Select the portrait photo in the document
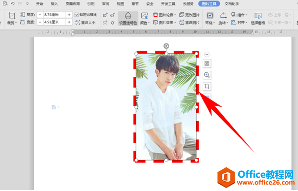The width and height of the screenshot is (298, 191). [166, 107]
